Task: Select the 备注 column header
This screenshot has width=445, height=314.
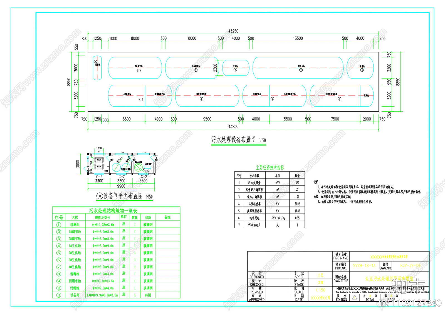Action: click(x=167, y=217)
